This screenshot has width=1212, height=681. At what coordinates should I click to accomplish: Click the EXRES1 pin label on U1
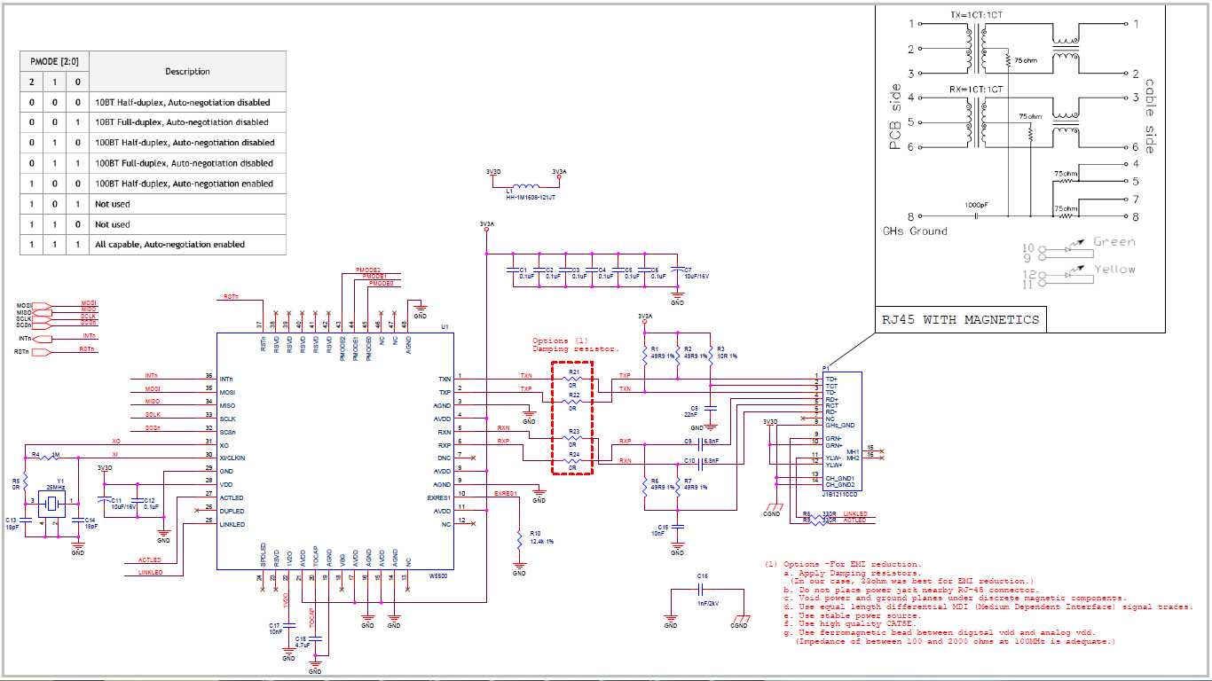pos(439,498)
